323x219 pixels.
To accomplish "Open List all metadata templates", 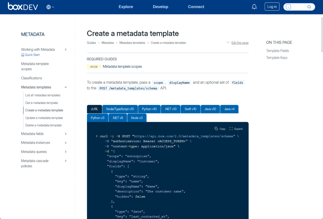I will coord(43,95).
